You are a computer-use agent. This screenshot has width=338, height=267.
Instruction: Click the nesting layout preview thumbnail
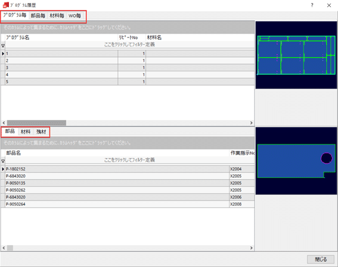296,55
